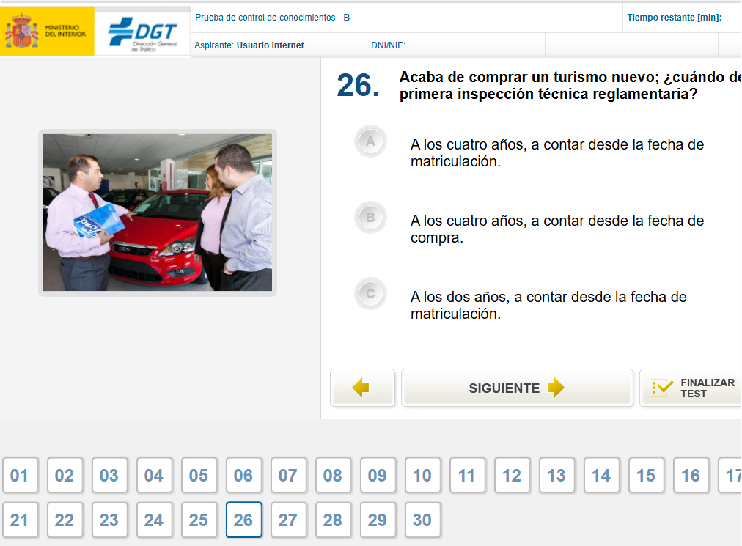Click the DGT logo icon
742x546 pixels.
coord(142,32)
